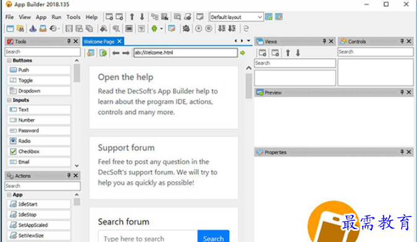Toggle pin on the Properties panel
The image size is (417, 242).
click(402, 152)
